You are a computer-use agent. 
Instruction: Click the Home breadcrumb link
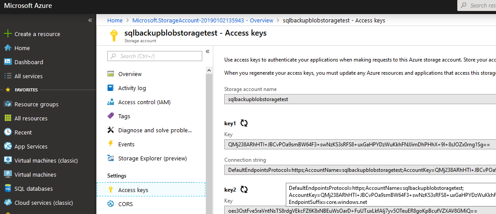[x=115, y=20]
